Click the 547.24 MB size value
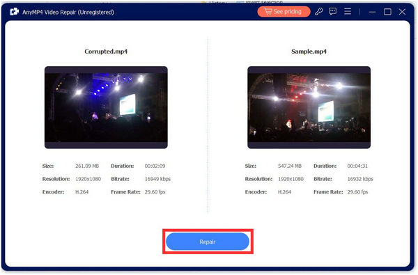418x275 pixels. (290, 166)
